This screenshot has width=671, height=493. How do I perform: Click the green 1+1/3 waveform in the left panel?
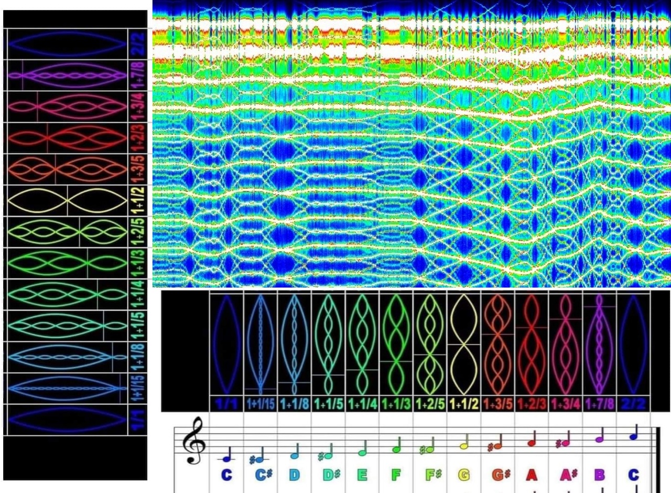click(67, 263)
